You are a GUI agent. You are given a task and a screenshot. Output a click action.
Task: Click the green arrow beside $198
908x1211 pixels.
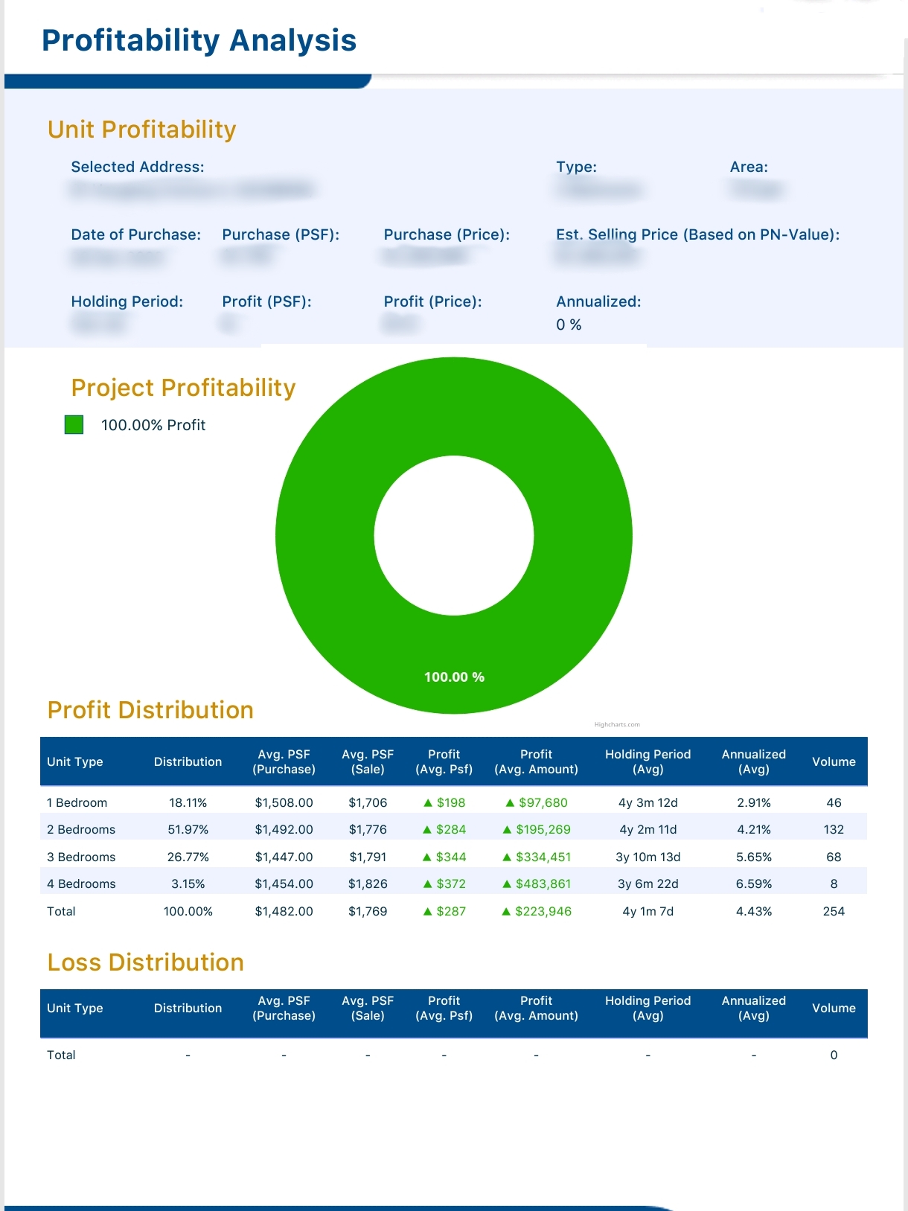(x=428, y=803)
